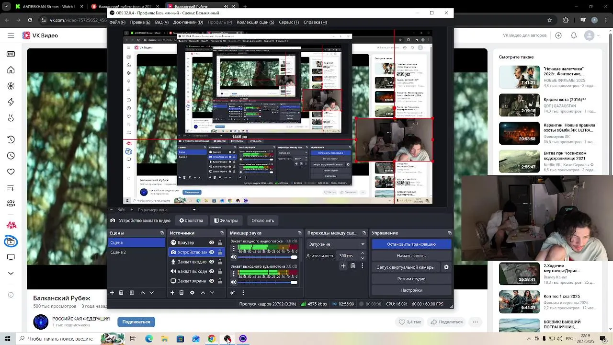Open Затухание transition dropdown
The width and height of the screenshot is (613, 345).
336,244
